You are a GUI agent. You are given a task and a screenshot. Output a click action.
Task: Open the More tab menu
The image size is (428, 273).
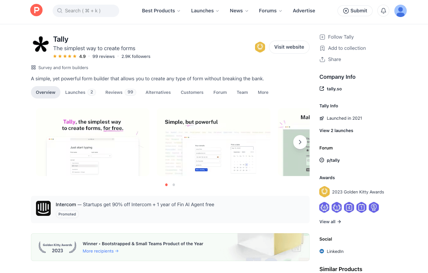pyautogui.click(x=263, y=92)
